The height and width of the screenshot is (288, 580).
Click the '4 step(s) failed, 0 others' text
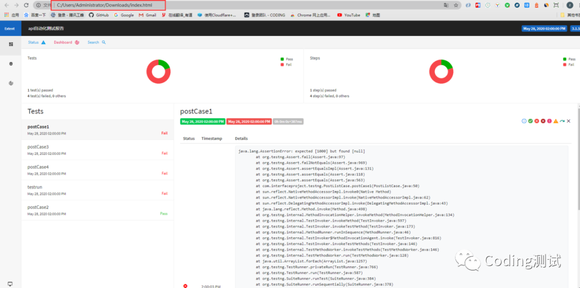tap(329, 96)
